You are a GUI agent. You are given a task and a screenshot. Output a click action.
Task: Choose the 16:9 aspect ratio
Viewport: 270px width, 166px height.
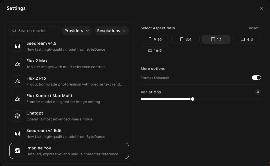coord(155,51)
